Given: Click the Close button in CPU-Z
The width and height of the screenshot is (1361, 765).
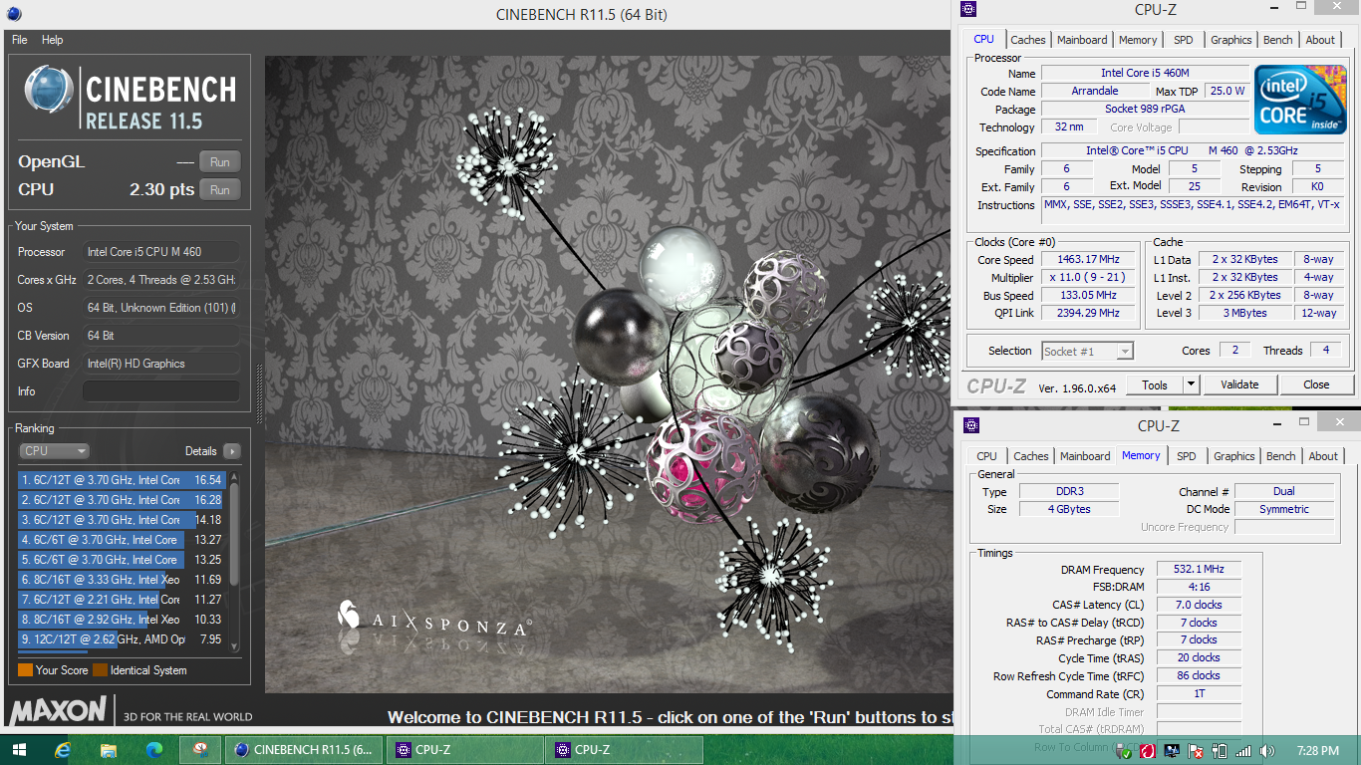Looking at the screenshot, I should [x=1316, y=384].
